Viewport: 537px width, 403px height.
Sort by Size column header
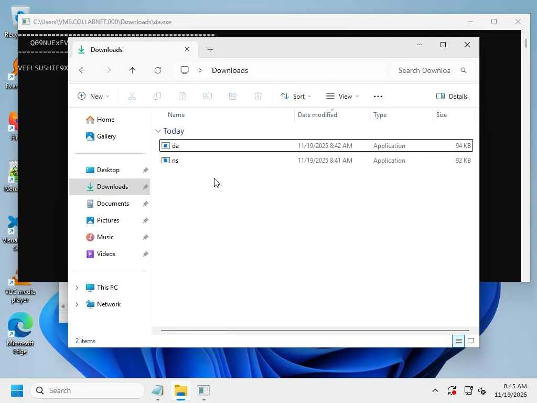454,115
